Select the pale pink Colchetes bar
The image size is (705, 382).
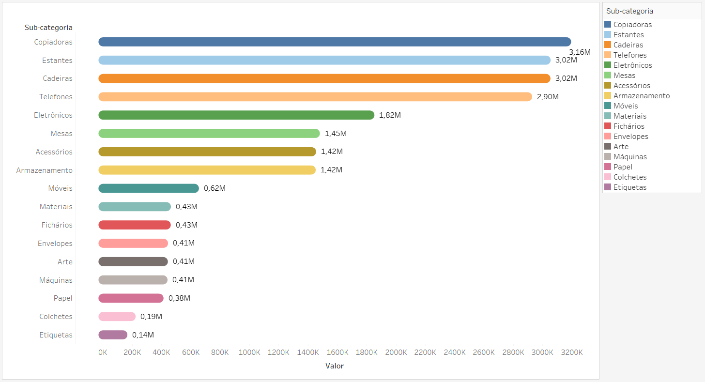(117, 317)
